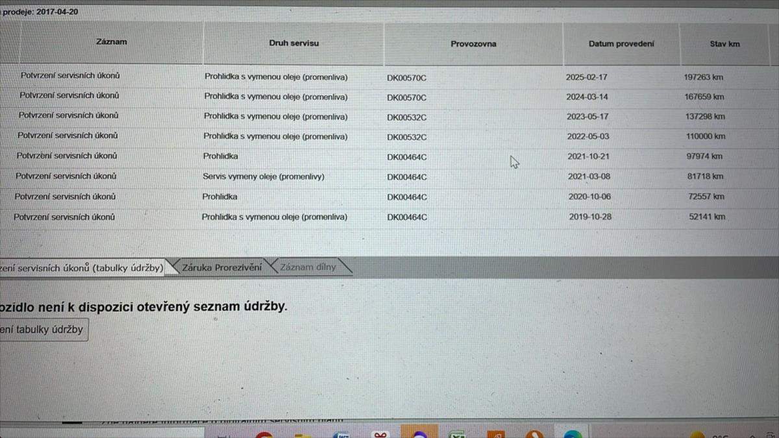Click the DK00570C workshop code in first row
Viewport: 779px width, 438px height.
406,78
